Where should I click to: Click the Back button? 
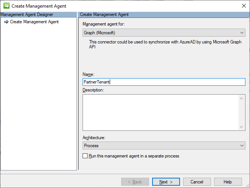(x=135, y=182)
